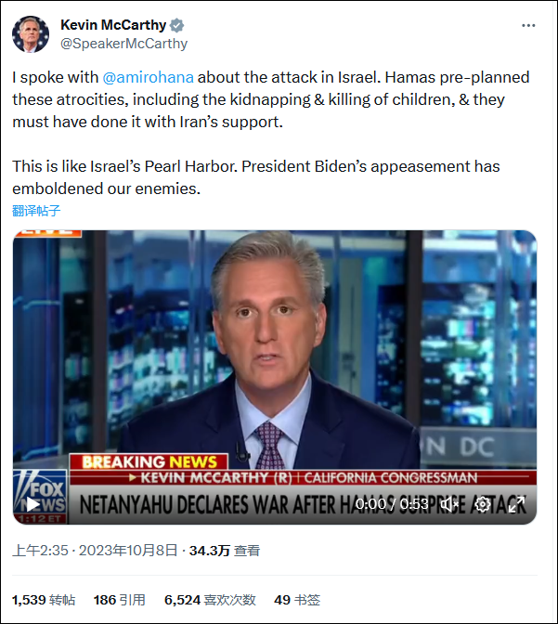Screen dimensions: 558x624
Task: Expand video to fullscreen
Action: click(516, 504)
